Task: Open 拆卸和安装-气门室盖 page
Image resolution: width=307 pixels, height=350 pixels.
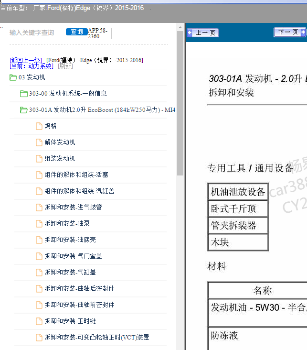Action: coord(74,256)
